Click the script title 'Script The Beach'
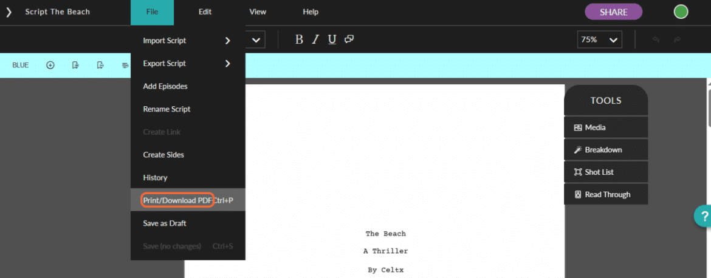The width and height of the screenshot is (711, 278). 58,12
